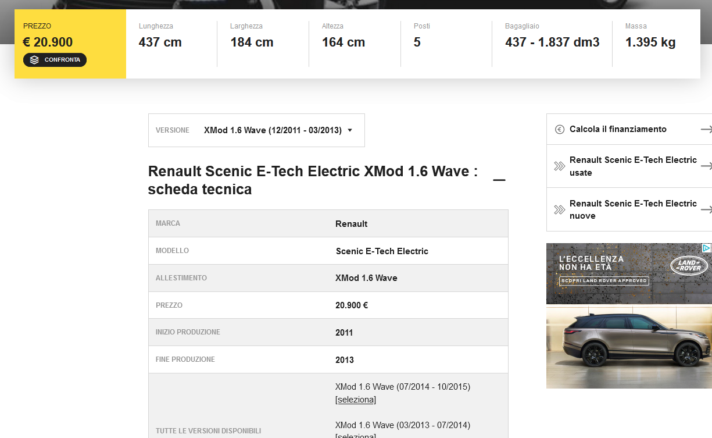Click the euro coin icon beside Calcola il finanziamento
Screen dimensions: 712x438
click(560, 129)
